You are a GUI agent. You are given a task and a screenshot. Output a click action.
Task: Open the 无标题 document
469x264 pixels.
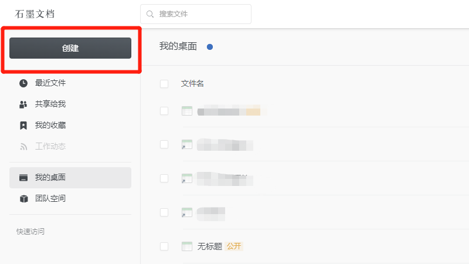click(210, 246)
